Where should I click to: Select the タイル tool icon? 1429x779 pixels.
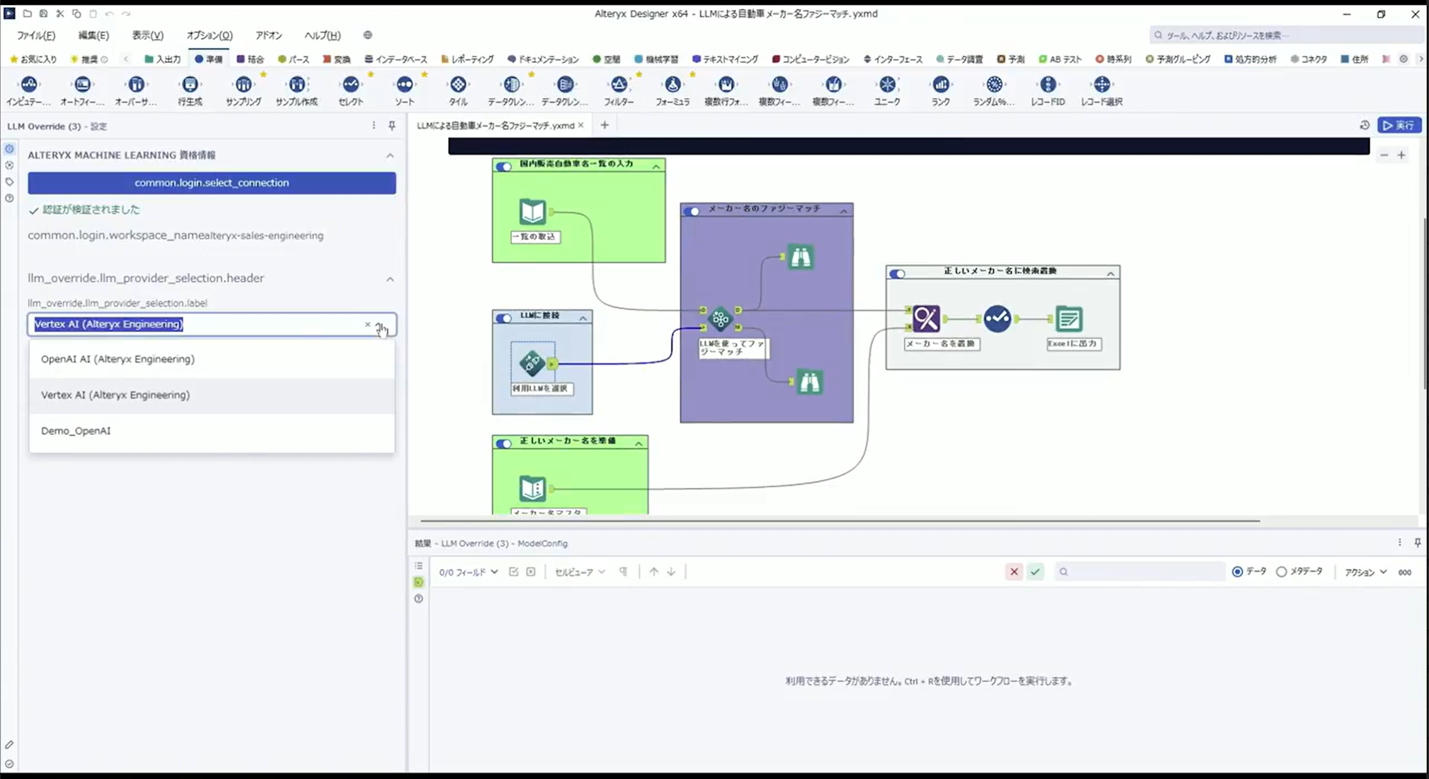[x=458, y=84]
